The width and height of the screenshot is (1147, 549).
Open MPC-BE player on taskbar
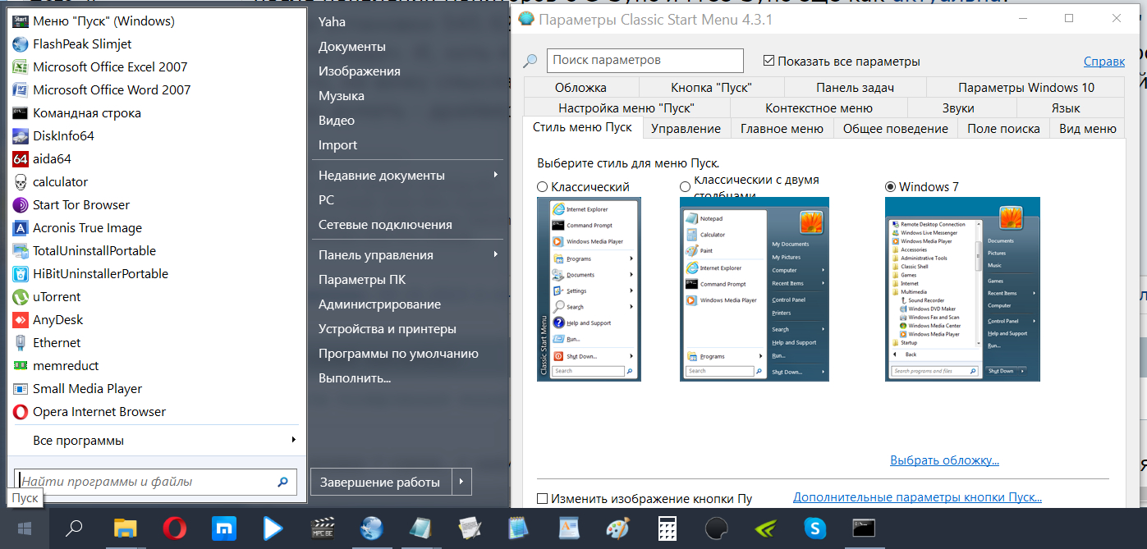pos(323,528)
